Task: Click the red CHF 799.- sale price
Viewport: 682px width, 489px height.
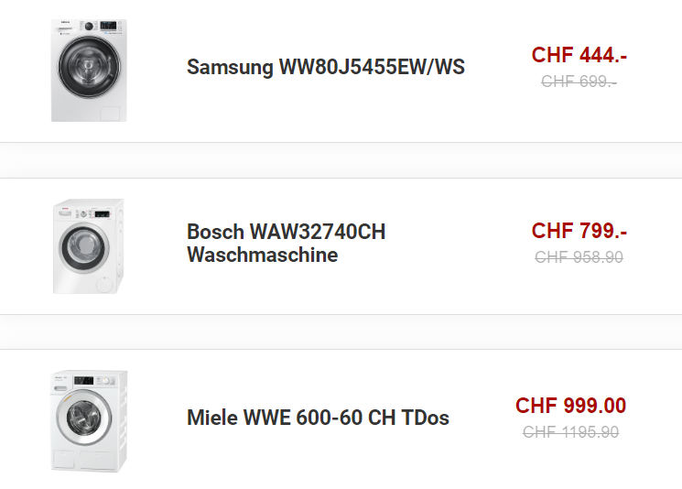Action: click(579, 231)
